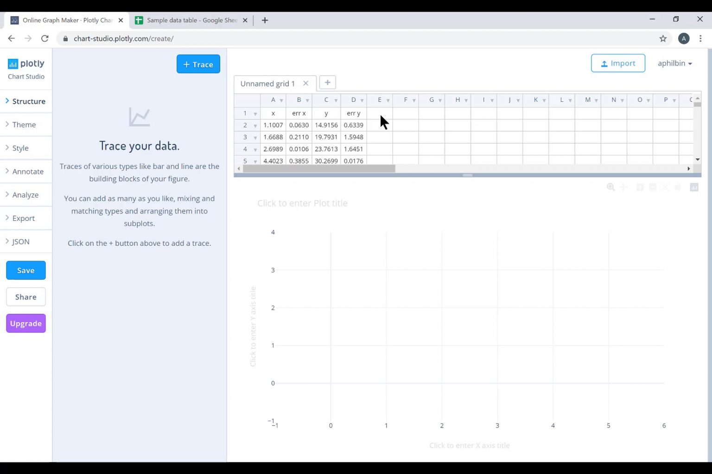Click the autoscale icon above the chart
The width and height of the screenshot is (712, 474).
pos(665,187)
